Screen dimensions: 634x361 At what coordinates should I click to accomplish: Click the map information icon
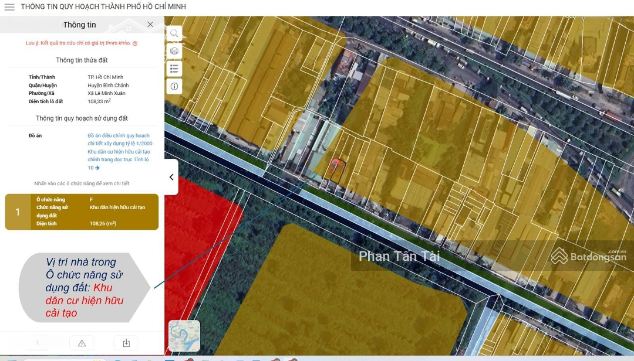coord(174,86)
